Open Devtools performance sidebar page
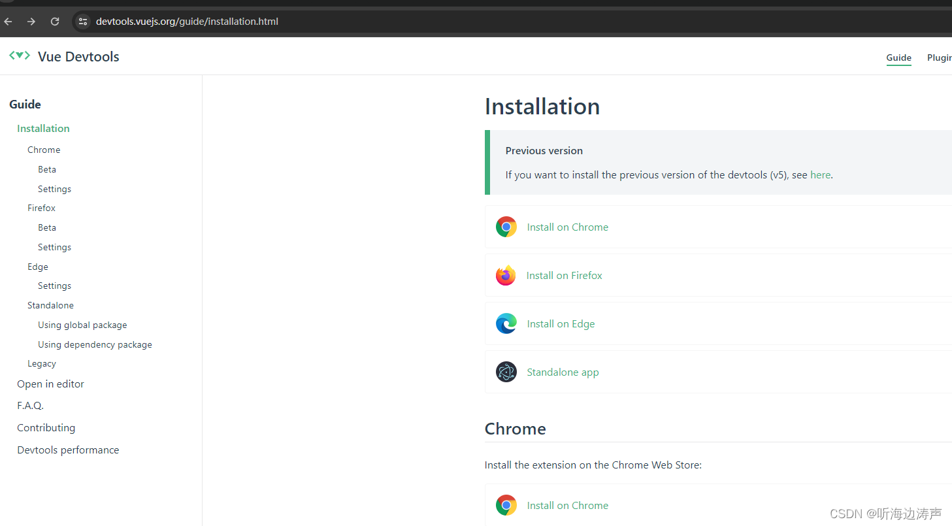952x526 pixels. 68,450
